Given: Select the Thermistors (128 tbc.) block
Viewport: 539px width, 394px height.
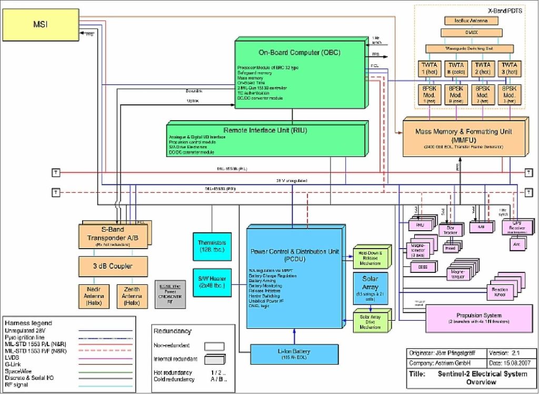Looking at the screenshot, I should click(x=212, y=247).
